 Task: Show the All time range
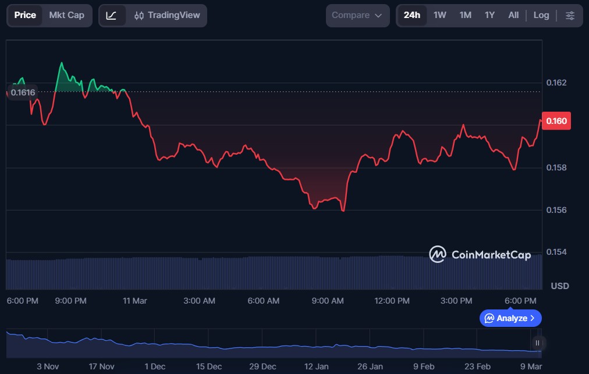513,16
